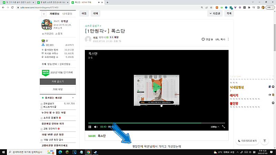276x155 pixels.
Task: Enable 다크 모드로 보기
Action: 247,141
